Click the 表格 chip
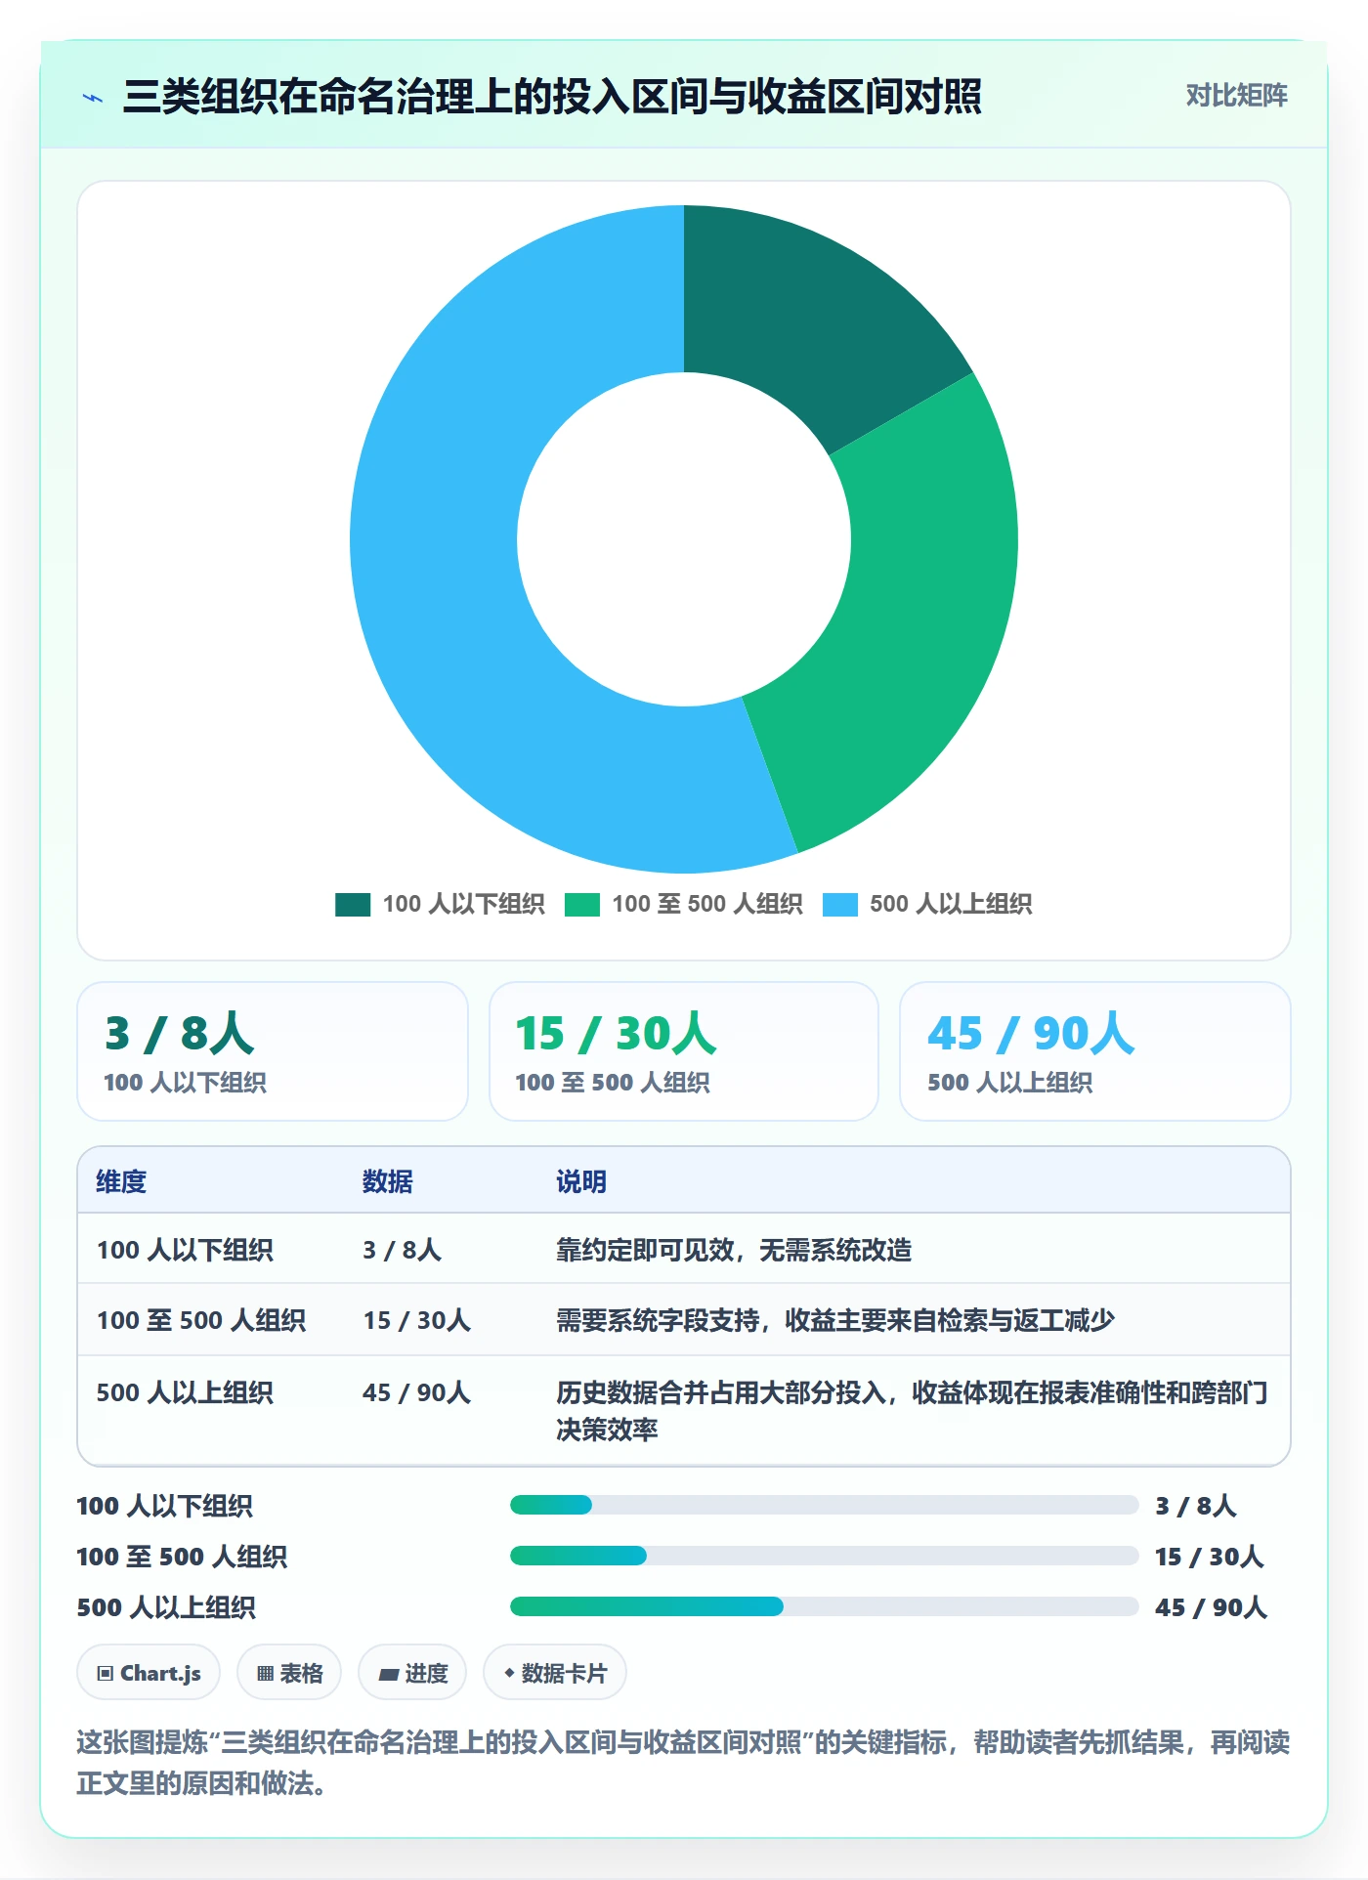 [289, 1673]
